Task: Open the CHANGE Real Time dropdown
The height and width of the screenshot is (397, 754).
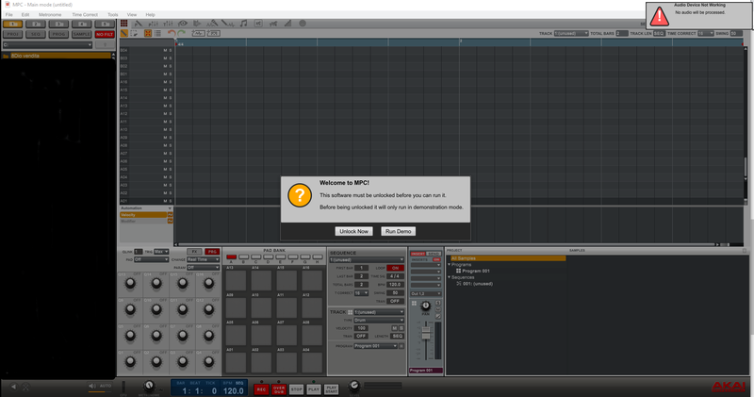Action: tap(203, 260)
